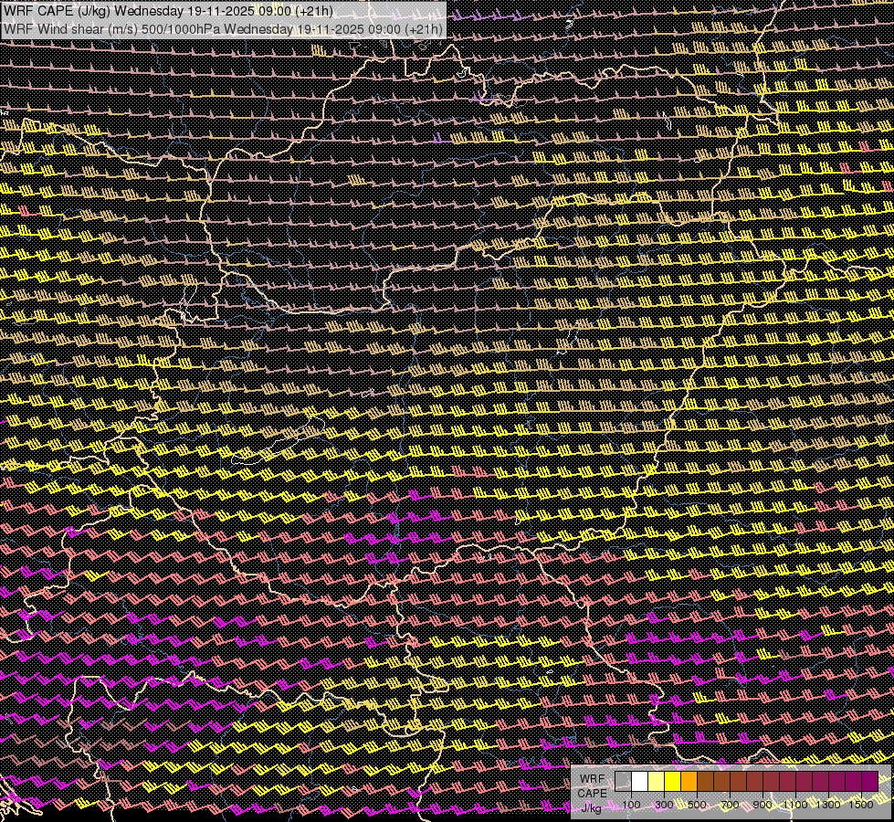Click the gray first CAPE legend swatch
894x822 pixels.
[623, 781]
